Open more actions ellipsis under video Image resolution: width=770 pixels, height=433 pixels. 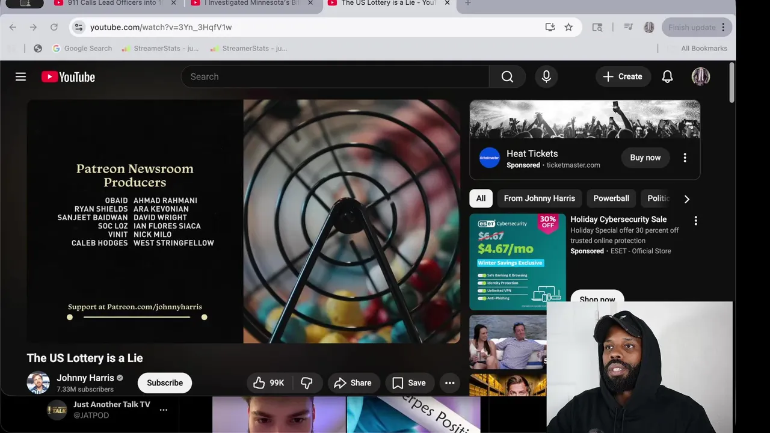click(449, 382)
